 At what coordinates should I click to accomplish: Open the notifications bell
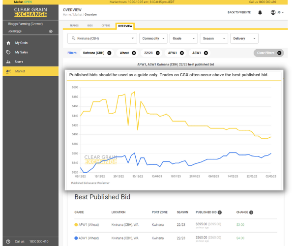[x=260, y=12]
